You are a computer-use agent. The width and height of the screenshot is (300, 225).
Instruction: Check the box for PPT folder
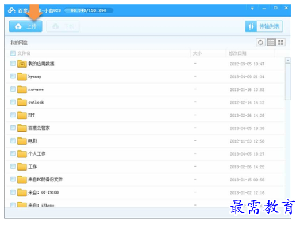click(13, 115)
